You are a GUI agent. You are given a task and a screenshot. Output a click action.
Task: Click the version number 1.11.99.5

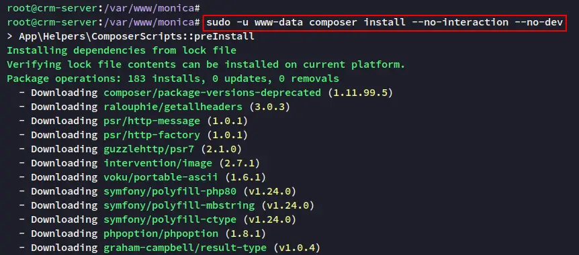[x=360, y=93]
